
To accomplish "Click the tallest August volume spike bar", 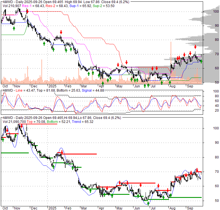I will [171, 63].
